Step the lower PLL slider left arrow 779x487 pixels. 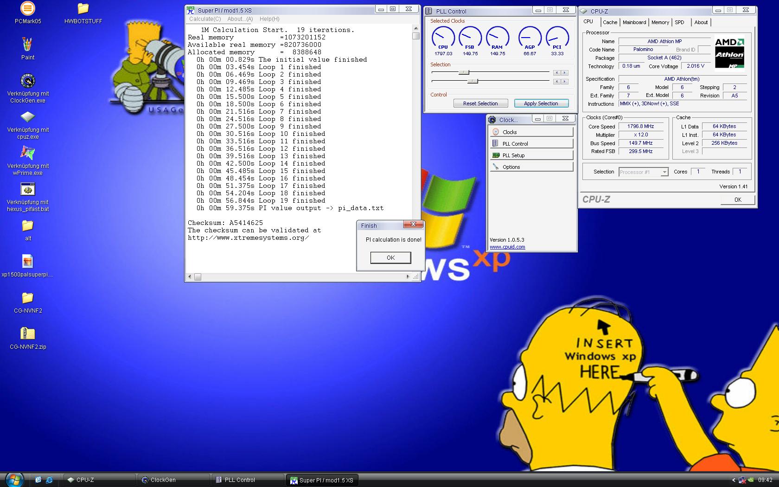tap(557, 82)
